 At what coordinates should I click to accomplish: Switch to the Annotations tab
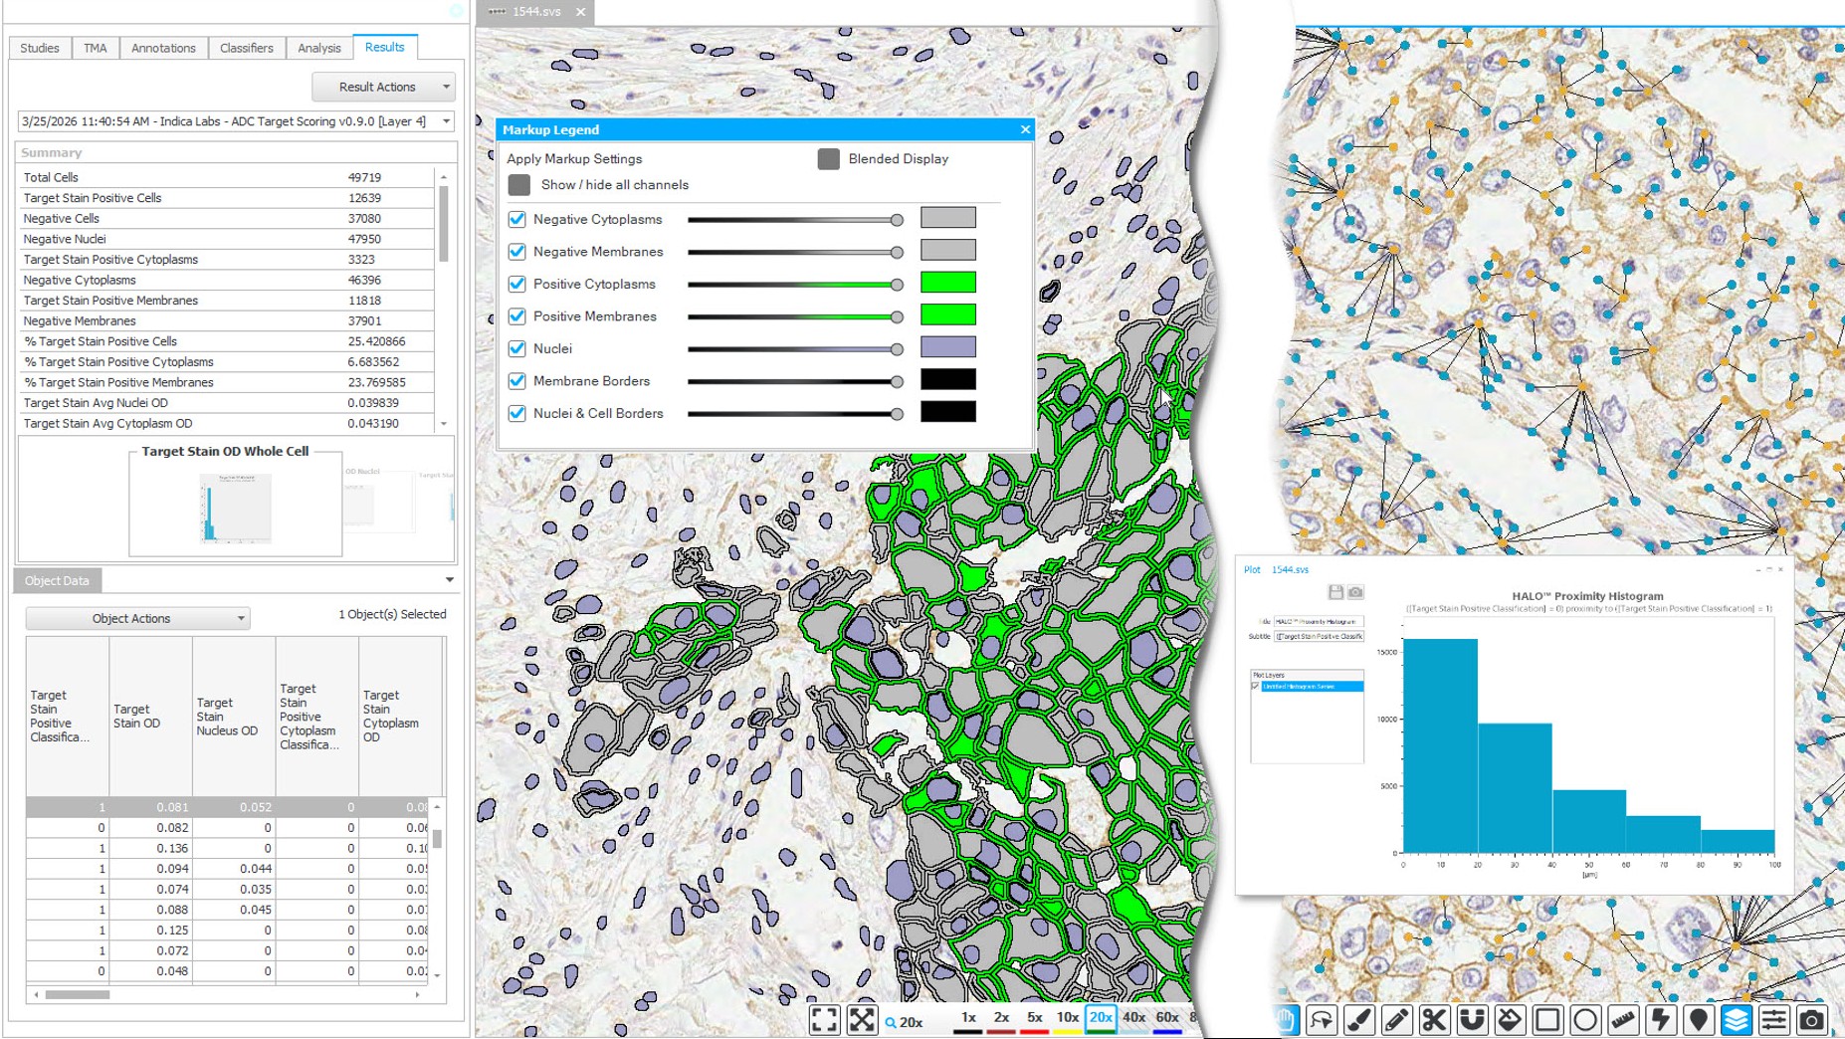[x=163, y=48]
